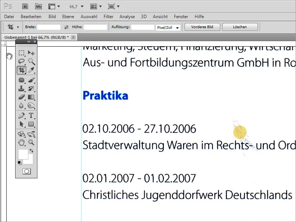Click the Löschen button

tap(240, 27)
